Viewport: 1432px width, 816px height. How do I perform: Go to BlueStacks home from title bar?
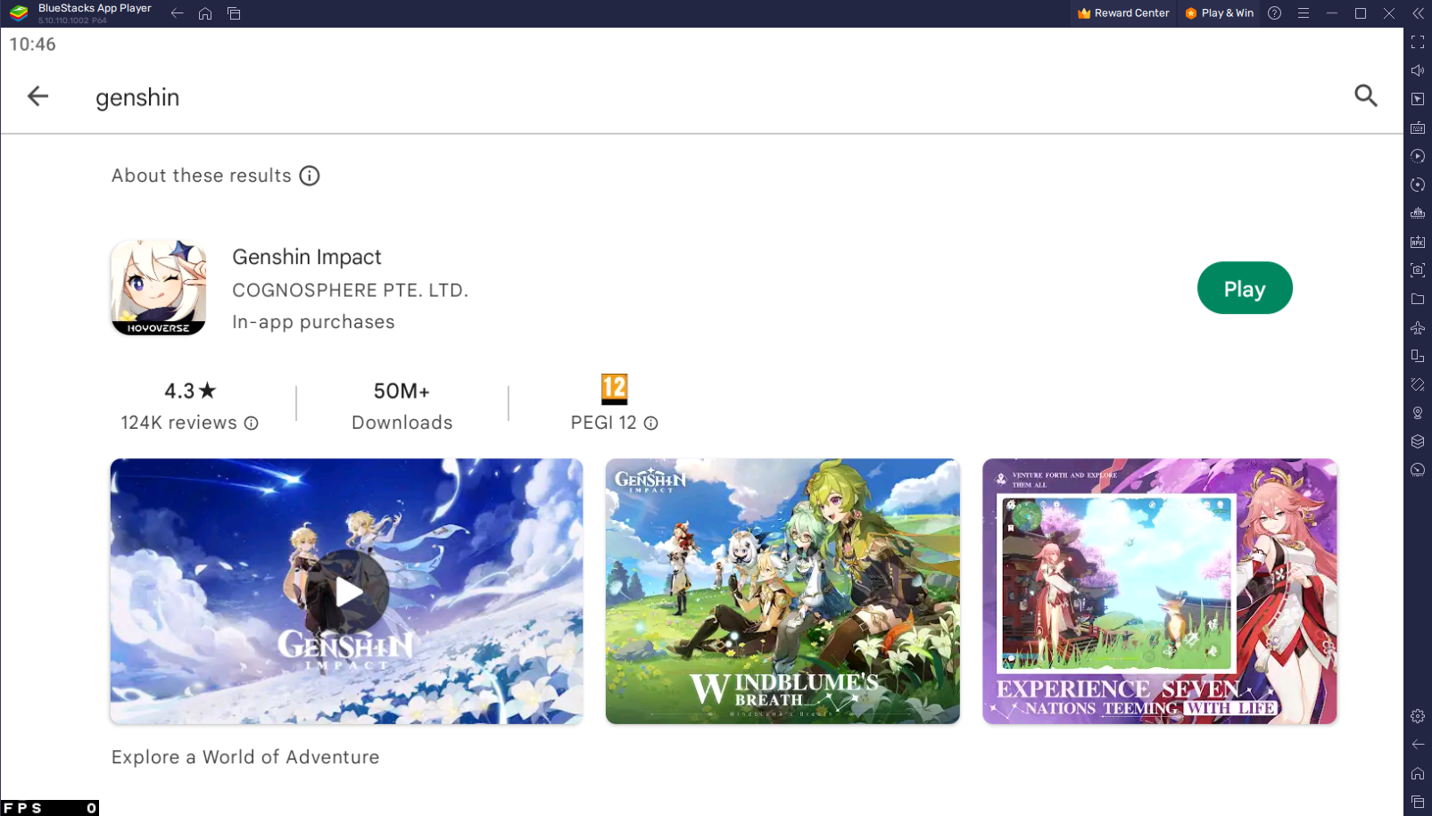205,13
